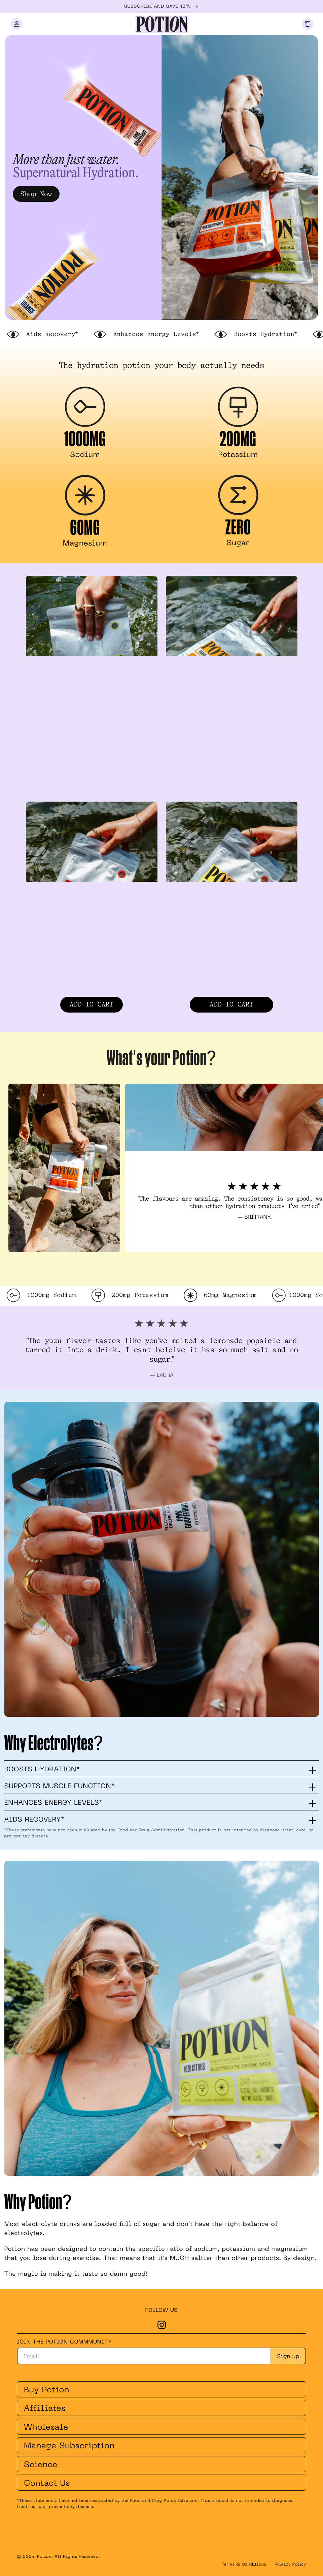
Task: Open the account profile icon
Action: point(16,24)
